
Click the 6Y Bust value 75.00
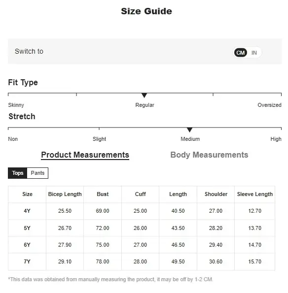coord(103,245)
